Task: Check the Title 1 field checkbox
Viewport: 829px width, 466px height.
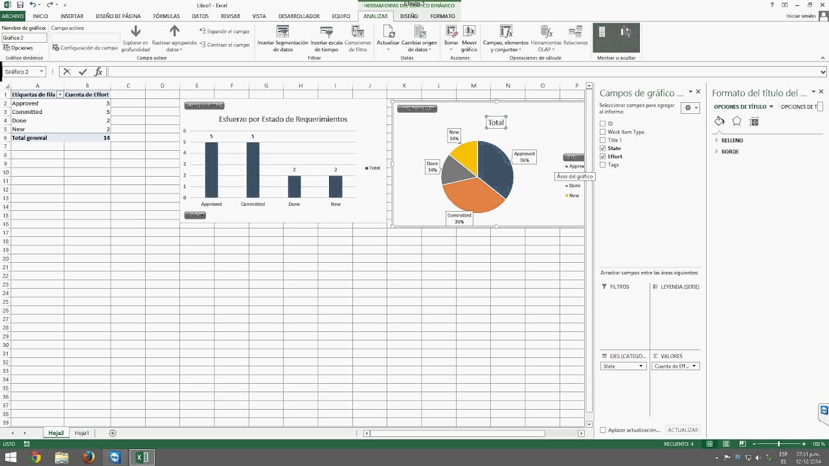Action: click(x=602, y=140)
